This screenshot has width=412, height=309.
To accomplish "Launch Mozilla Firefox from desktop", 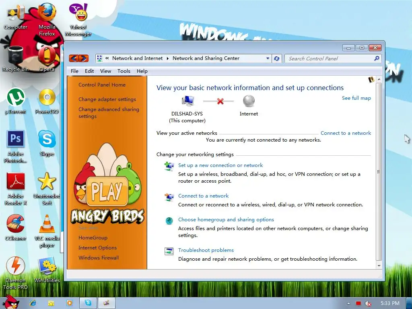I will (x=47, y=20).
